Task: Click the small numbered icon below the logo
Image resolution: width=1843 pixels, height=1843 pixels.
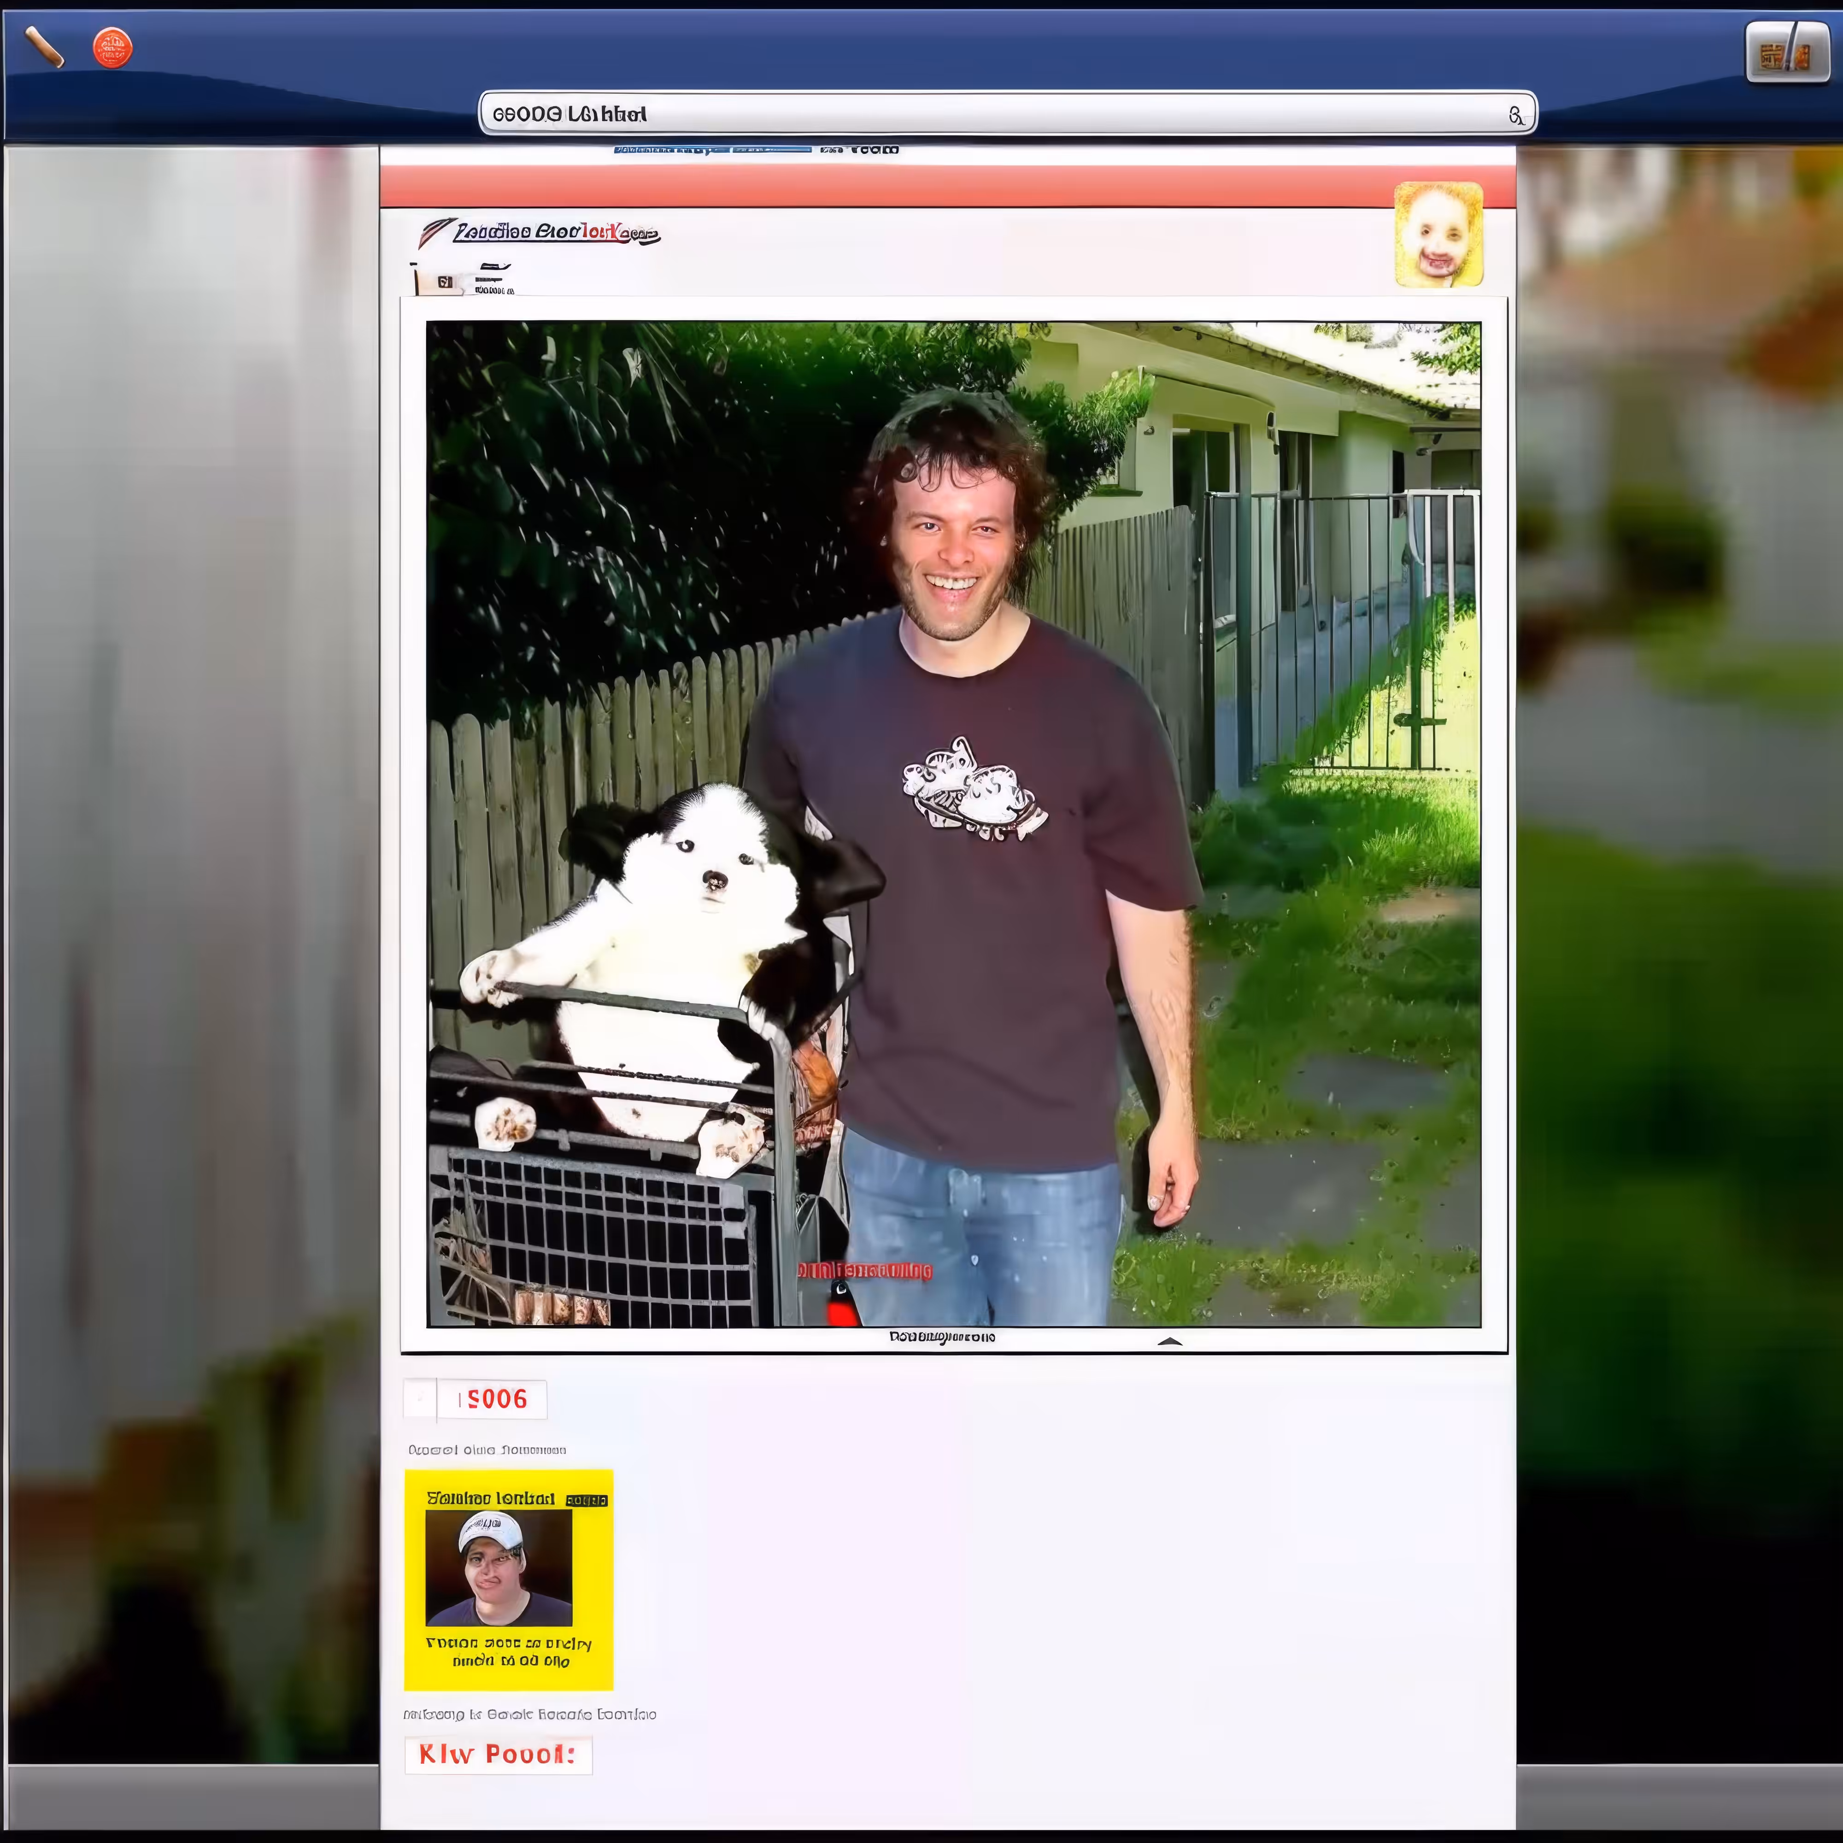Action: [x=445, y=282]
